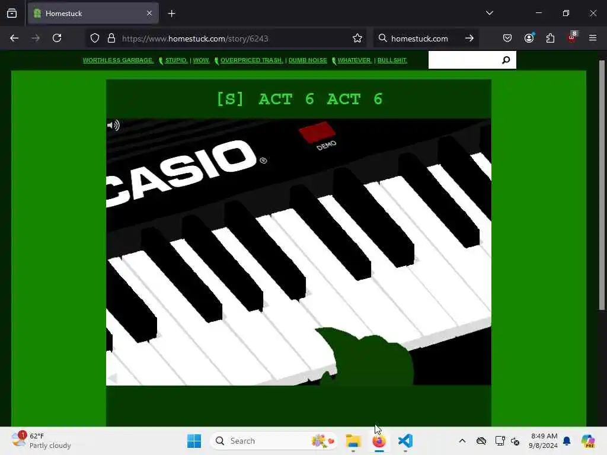
Task: Select the Homestuck tab
Action: point(93,14)
